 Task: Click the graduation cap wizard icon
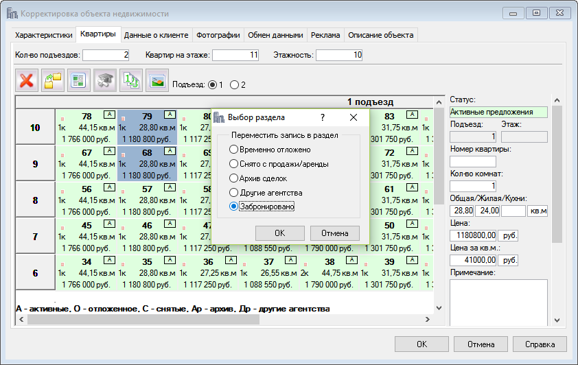click(x=105, y=80)
